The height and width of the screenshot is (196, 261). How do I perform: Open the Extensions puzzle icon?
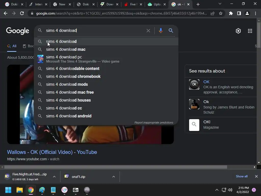231,13
